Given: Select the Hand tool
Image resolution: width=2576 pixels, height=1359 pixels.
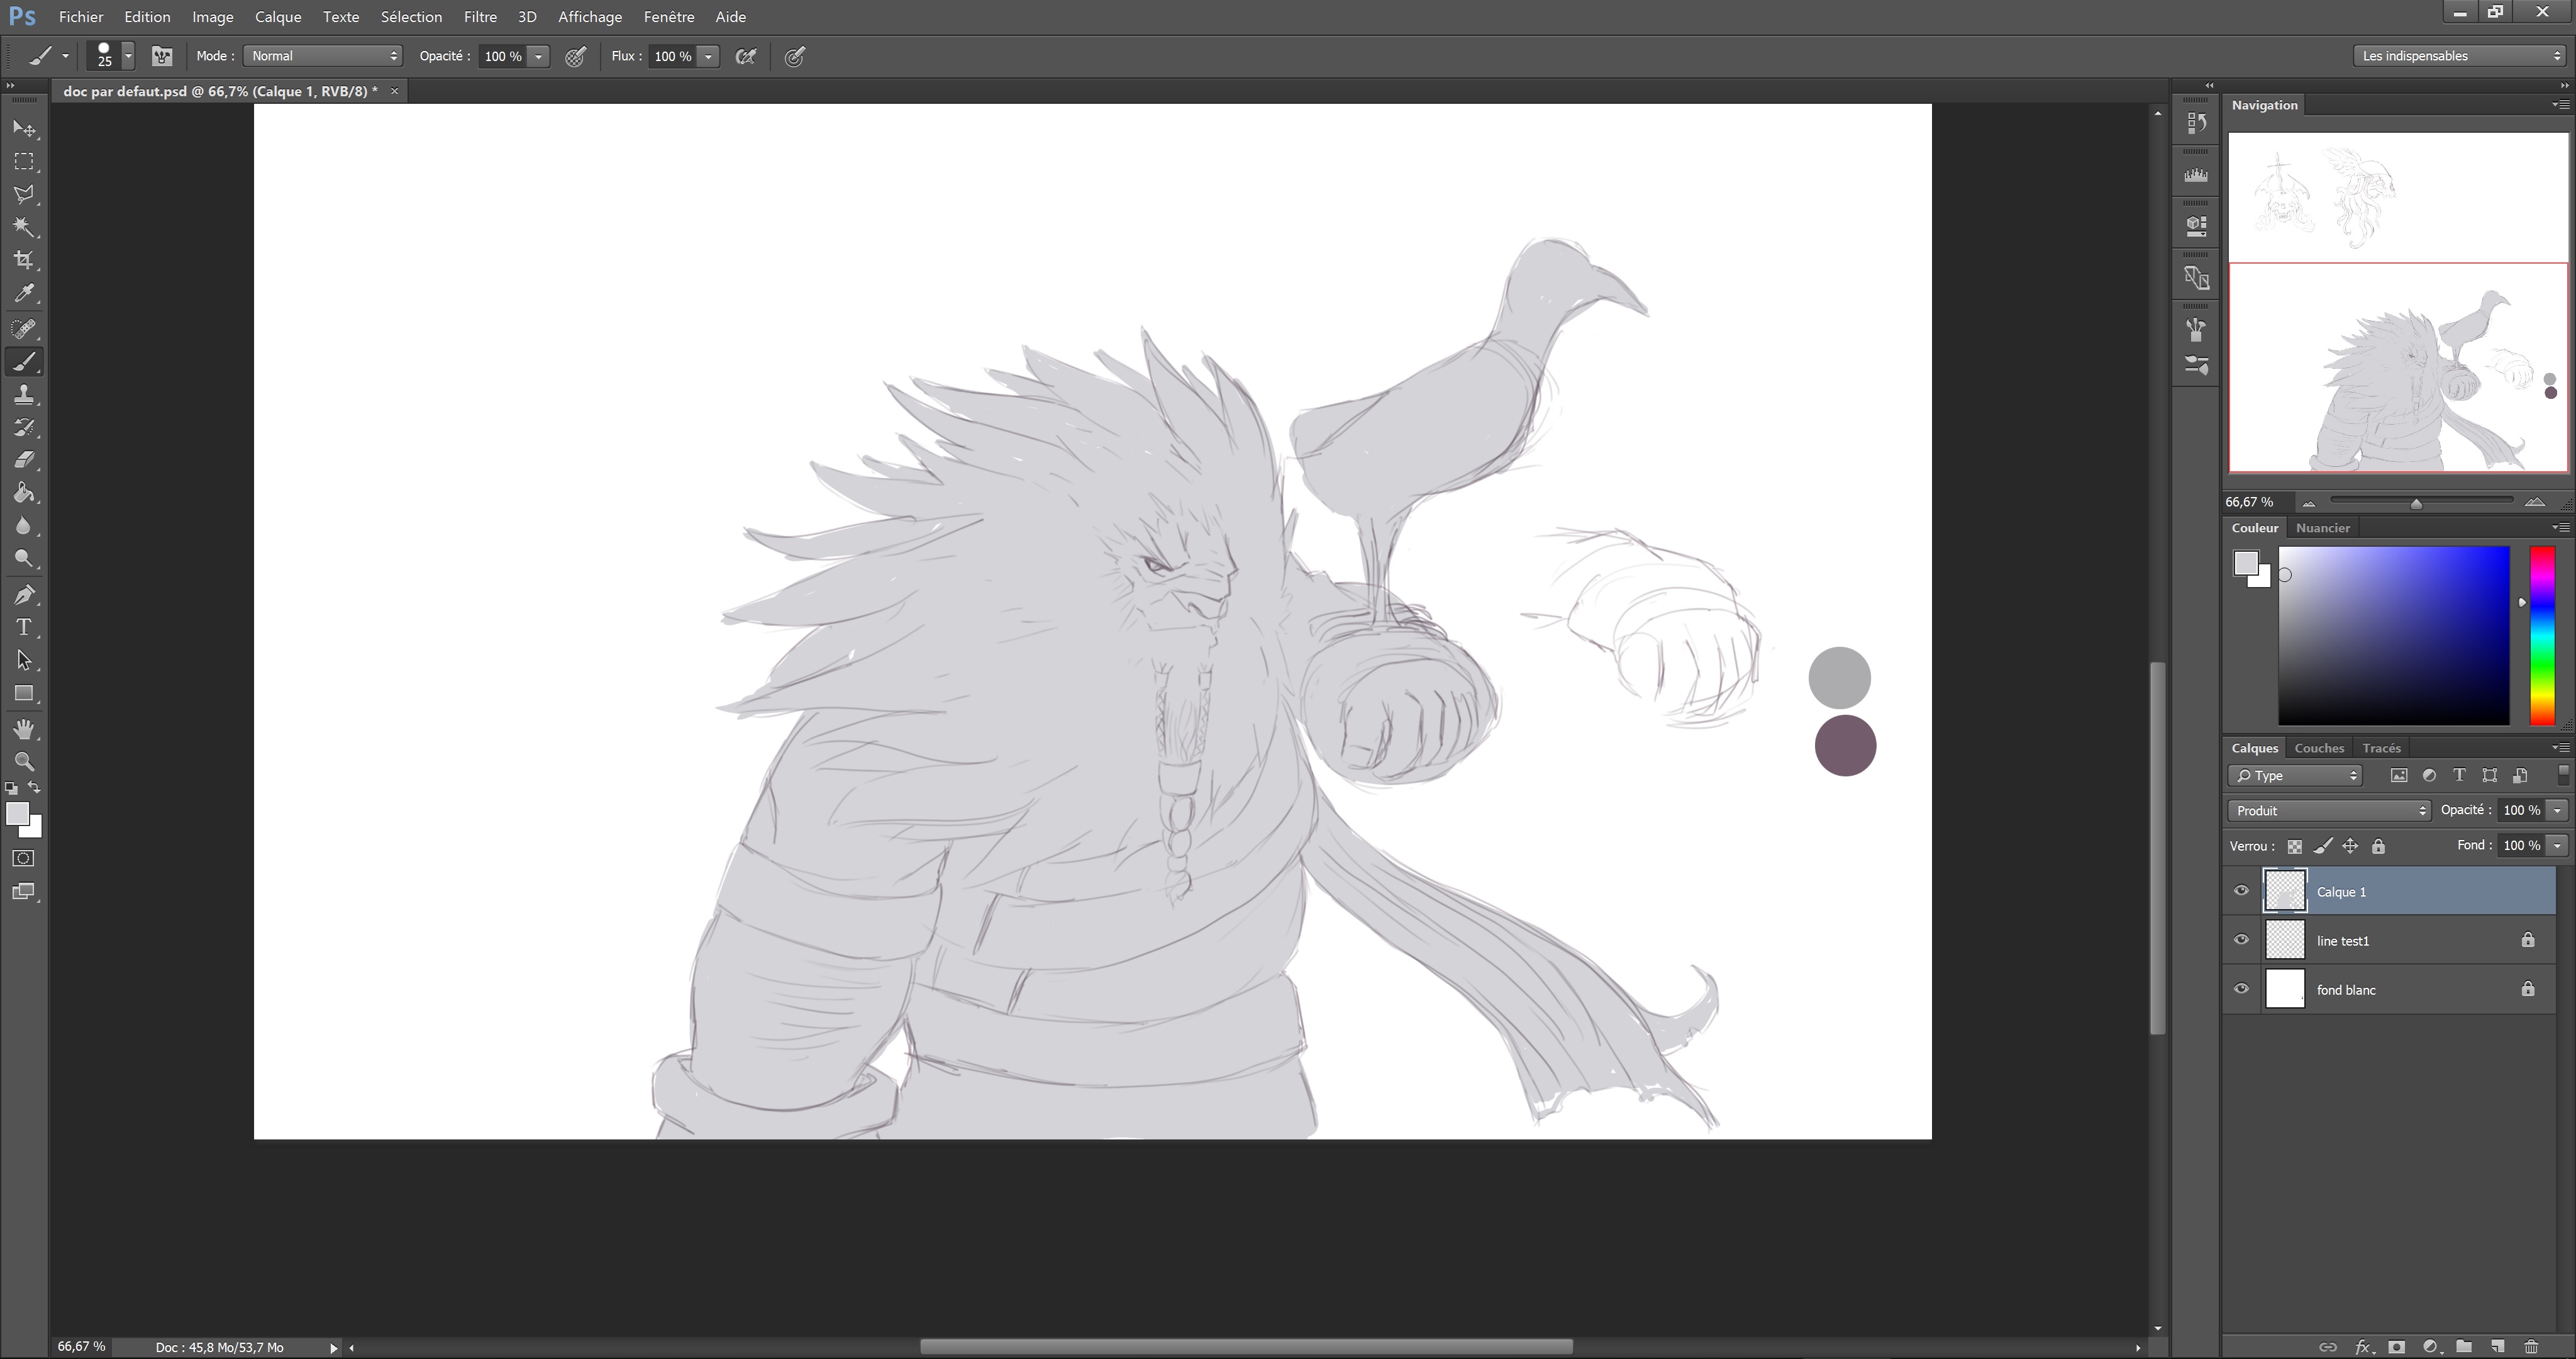Looking at the screenshot, I should (x=24, y=729).
